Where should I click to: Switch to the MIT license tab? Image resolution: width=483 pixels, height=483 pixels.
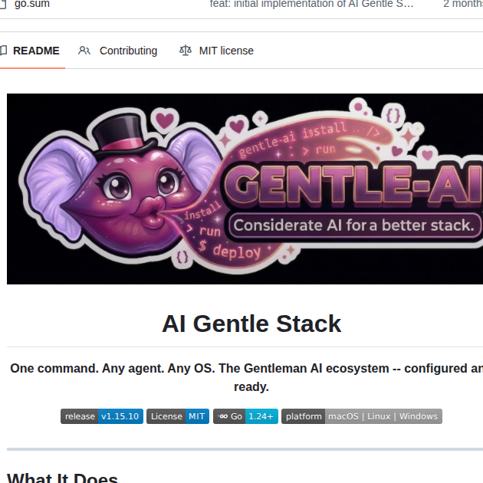pos(216,51)
